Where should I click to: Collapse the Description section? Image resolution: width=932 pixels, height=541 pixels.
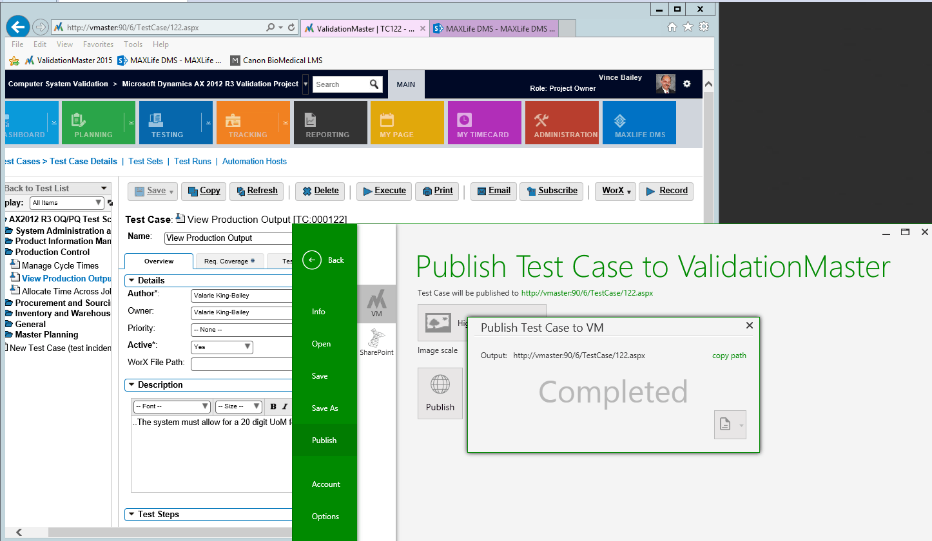(x=132, y=384)
